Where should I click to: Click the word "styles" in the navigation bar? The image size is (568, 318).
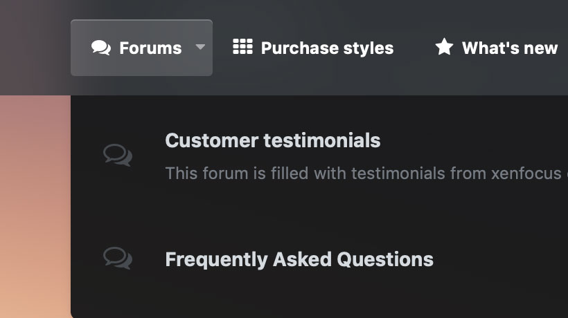pyautogui.click(x=370, y=48)
